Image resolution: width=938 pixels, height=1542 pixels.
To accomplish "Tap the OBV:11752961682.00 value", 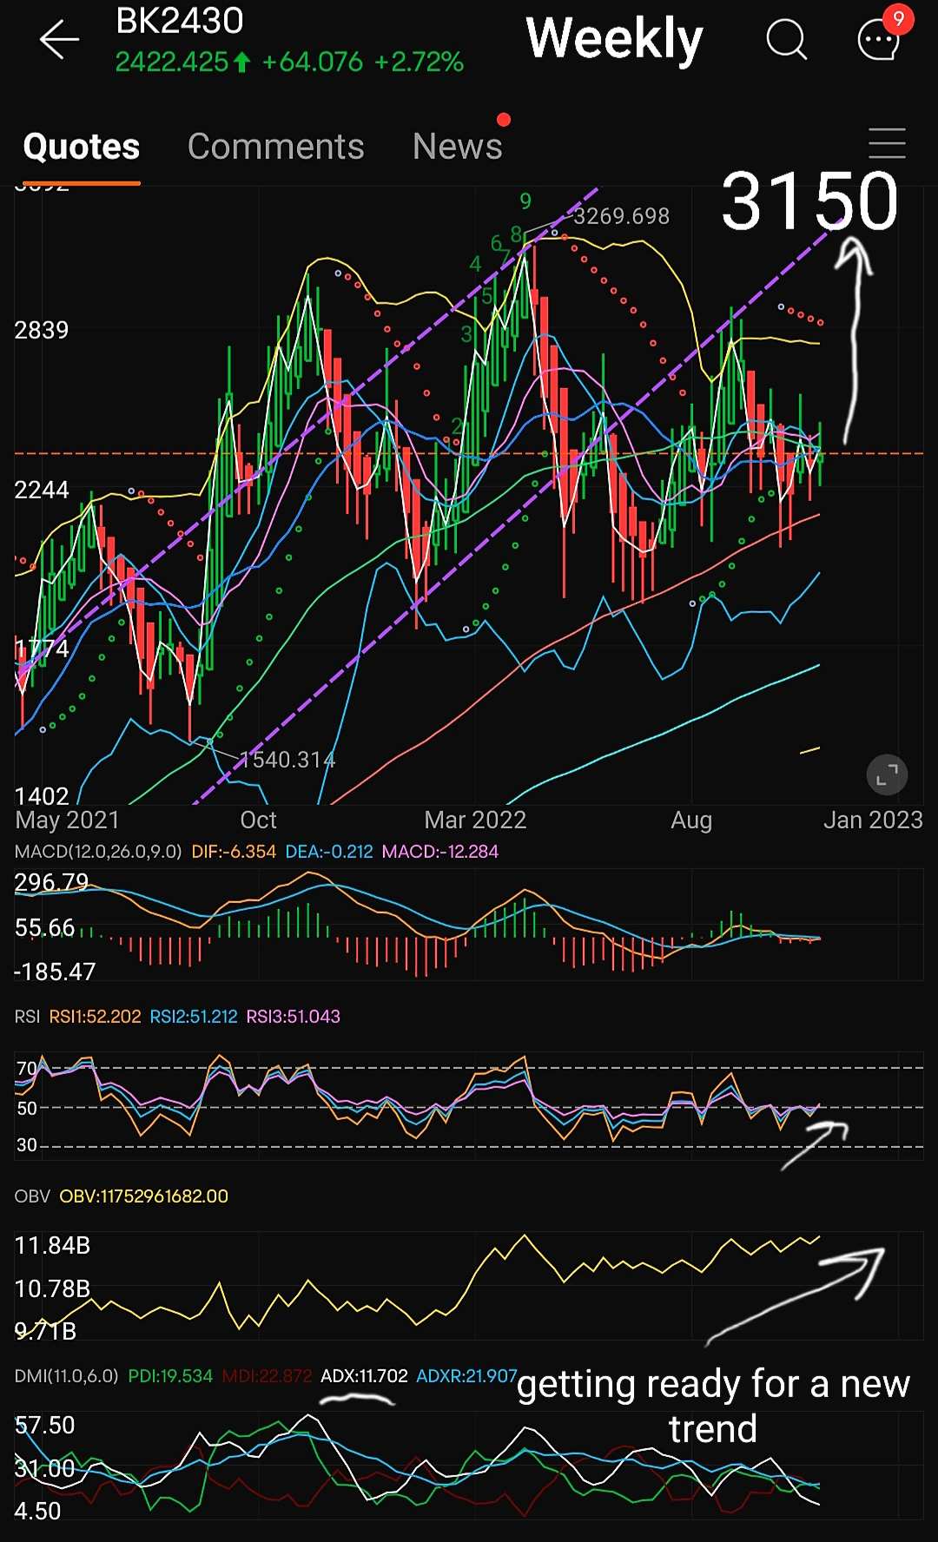I will [144, 1196].
